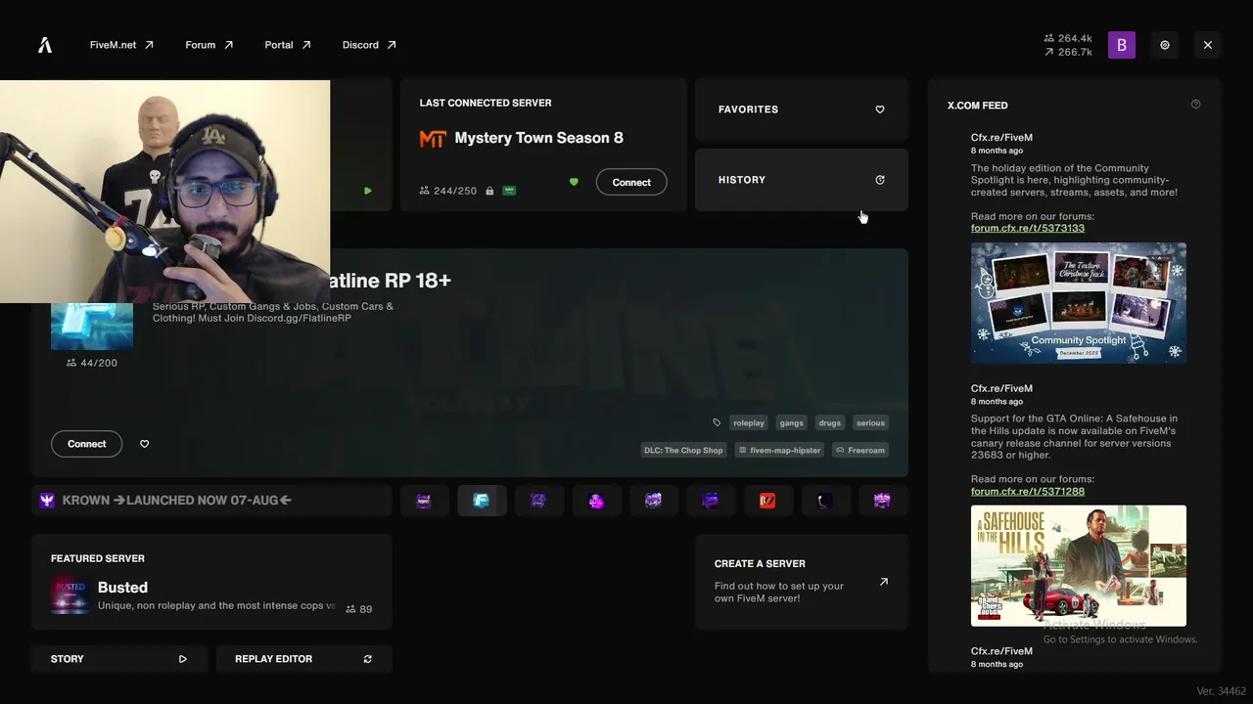Click the Ver. 34462 version label
Viewport: 1253px width, 704px height.
1222,691
